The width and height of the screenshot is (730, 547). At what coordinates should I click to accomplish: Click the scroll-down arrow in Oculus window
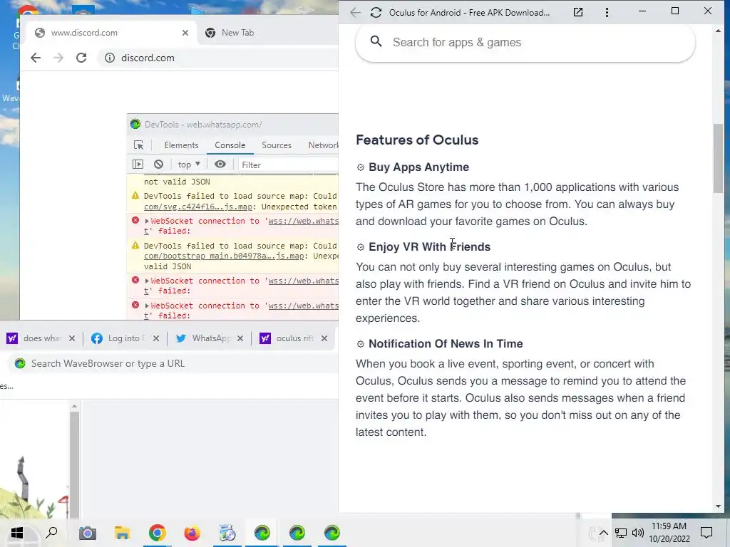718,506
